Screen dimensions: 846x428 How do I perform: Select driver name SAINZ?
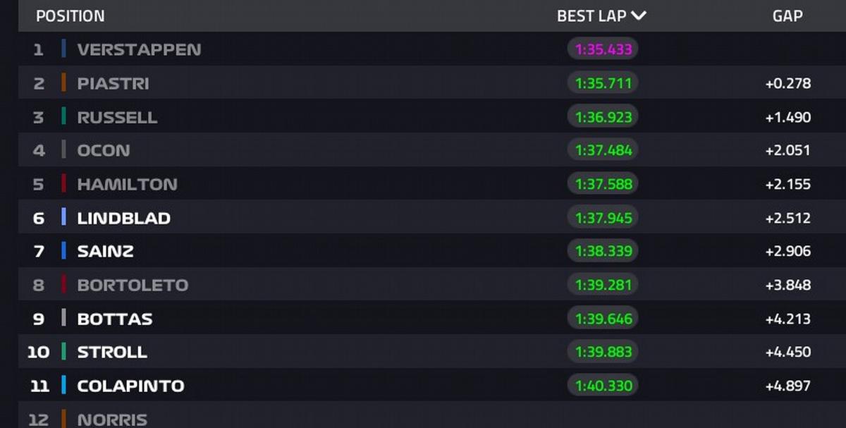tap(105, 251)
